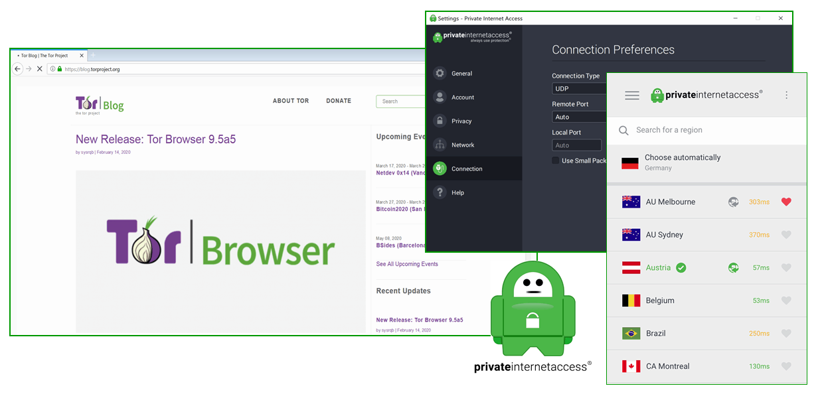Select Choose automatically region option

click(x=706, y=163)
